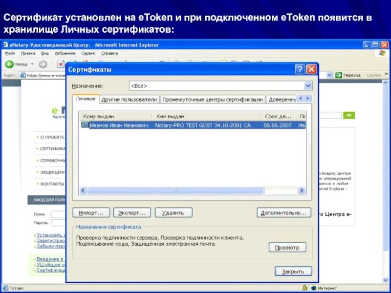Open the Промежуточные центры сертификации tab
391x293 pixels.
(x=213, y=100)
